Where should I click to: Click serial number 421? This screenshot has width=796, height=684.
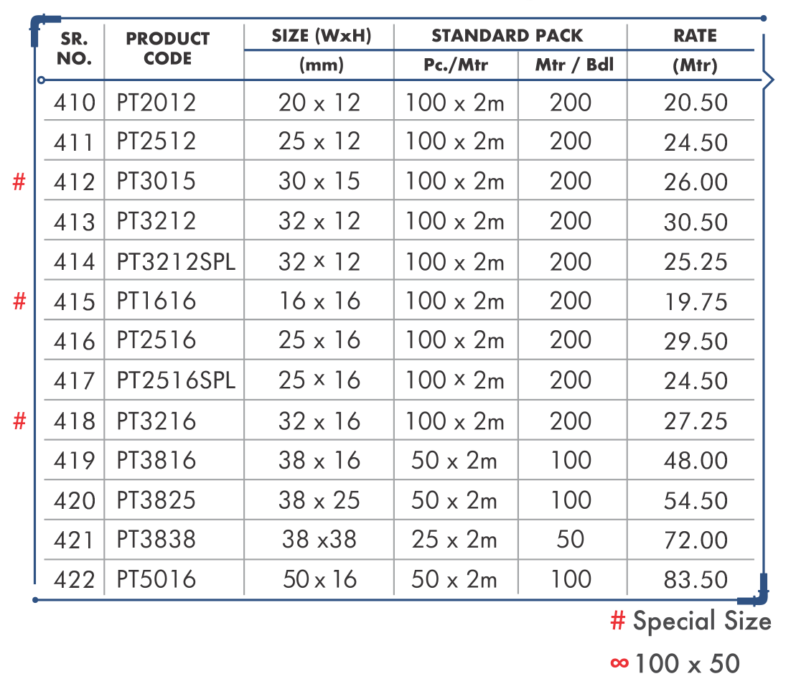[x=75, y=540]
